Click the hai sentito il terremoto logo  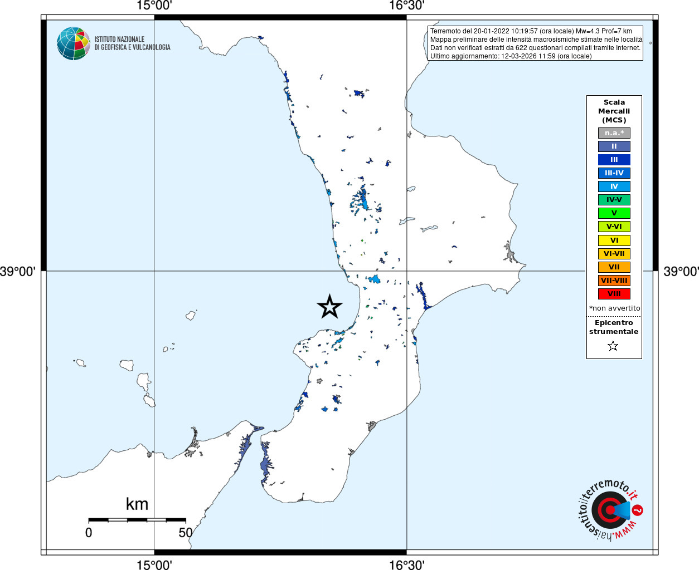point(609,509)
